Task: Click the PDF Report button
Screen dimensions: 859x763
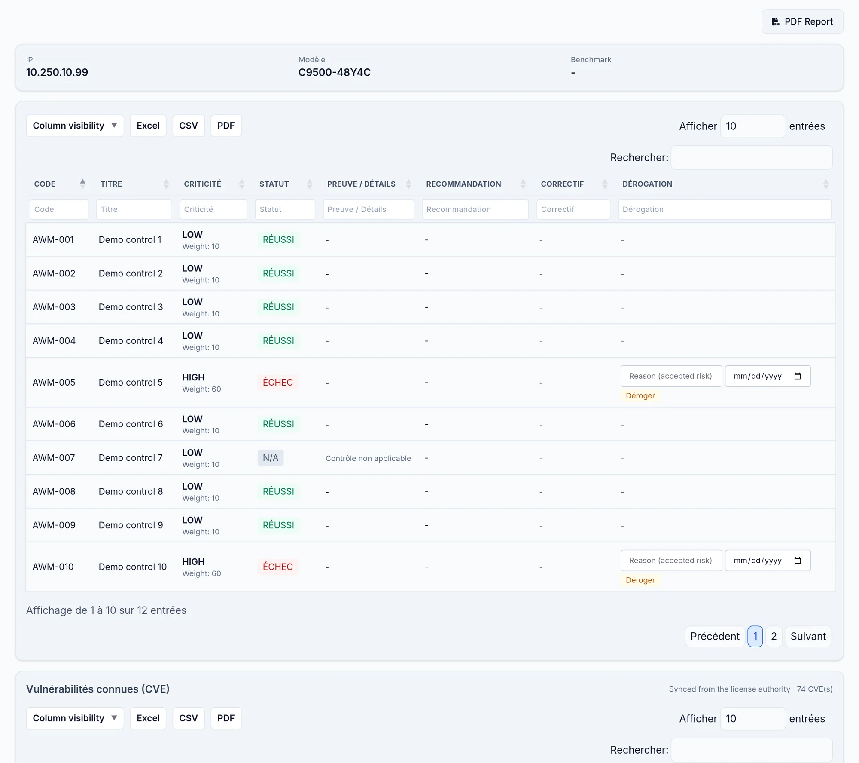Action: 802,21
